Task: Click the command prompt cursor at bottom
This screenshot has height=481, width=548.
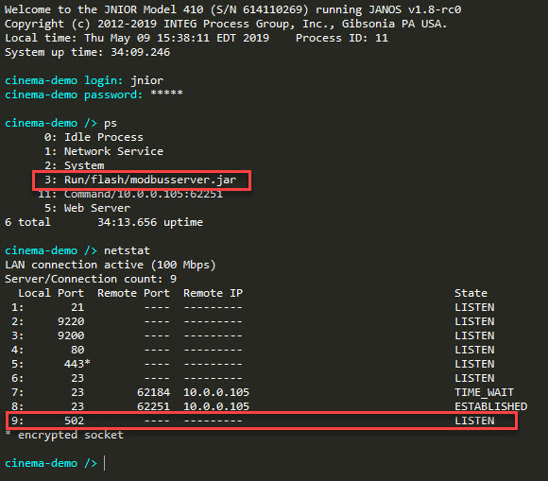Action: (x=105, y=463)
